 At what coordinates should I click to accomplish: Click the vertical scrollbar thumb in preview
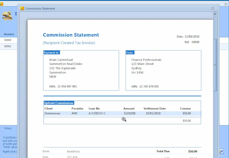tap(215, 65)
